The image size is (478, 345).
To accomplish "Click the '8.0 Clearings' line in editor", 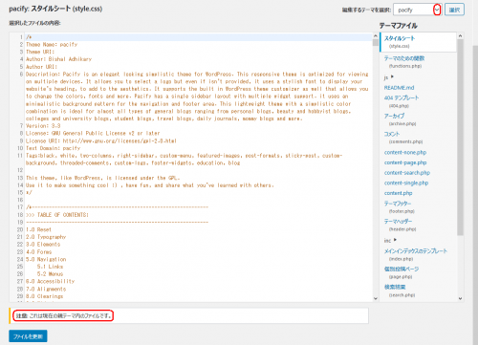I will point(44,296).
